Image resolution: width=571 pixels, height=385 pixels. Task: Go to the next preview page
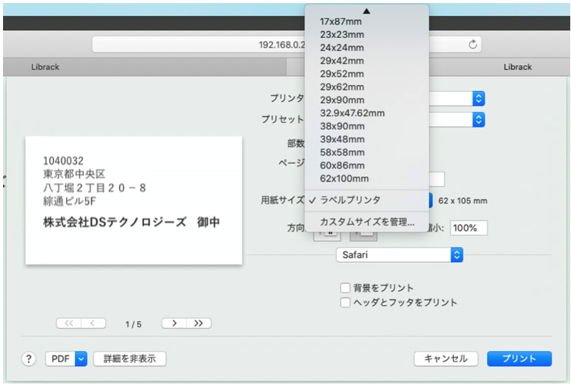(x=174, y=323)
